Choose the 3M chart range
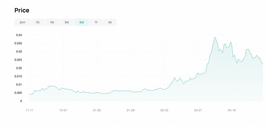 pyautogui.click(x=67, y=22)
